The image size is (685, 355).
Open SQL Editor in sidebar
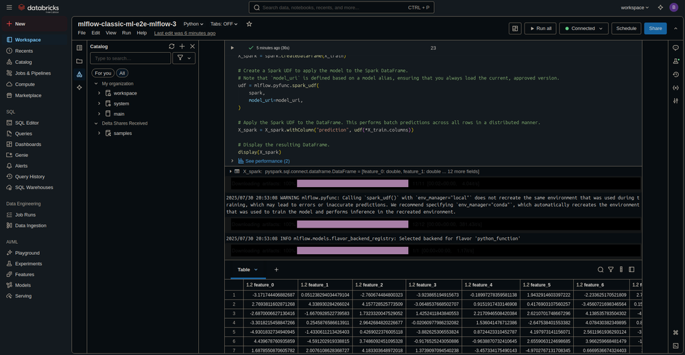[27, 123]
